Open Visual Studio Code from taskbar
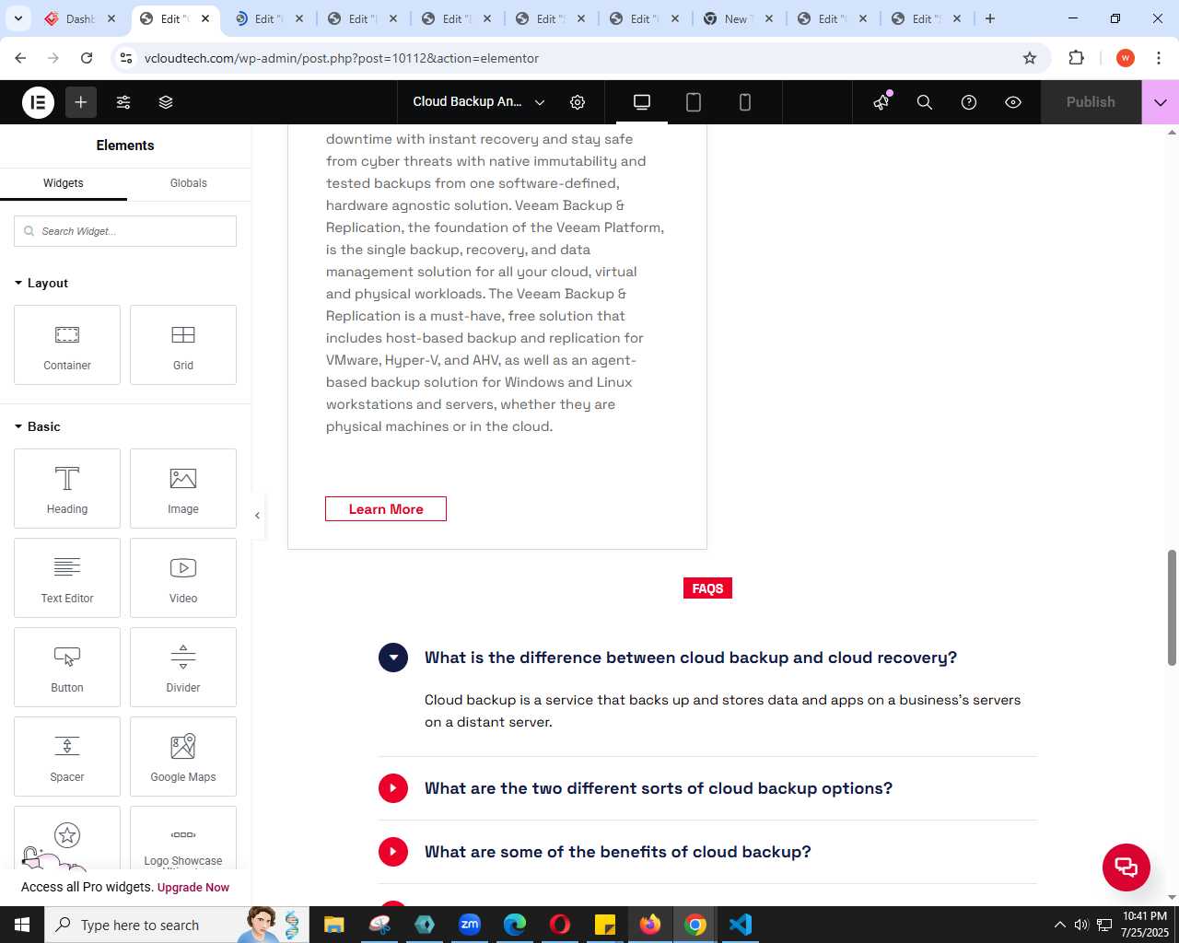 point(741,925)
